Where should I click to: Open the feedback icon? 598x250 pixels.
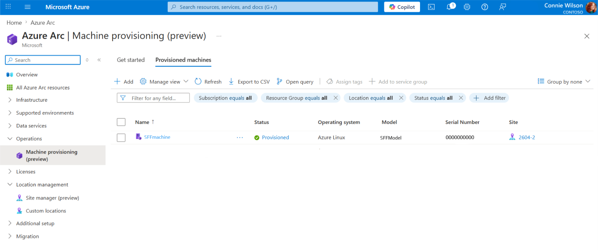click(x=502, y=7)
